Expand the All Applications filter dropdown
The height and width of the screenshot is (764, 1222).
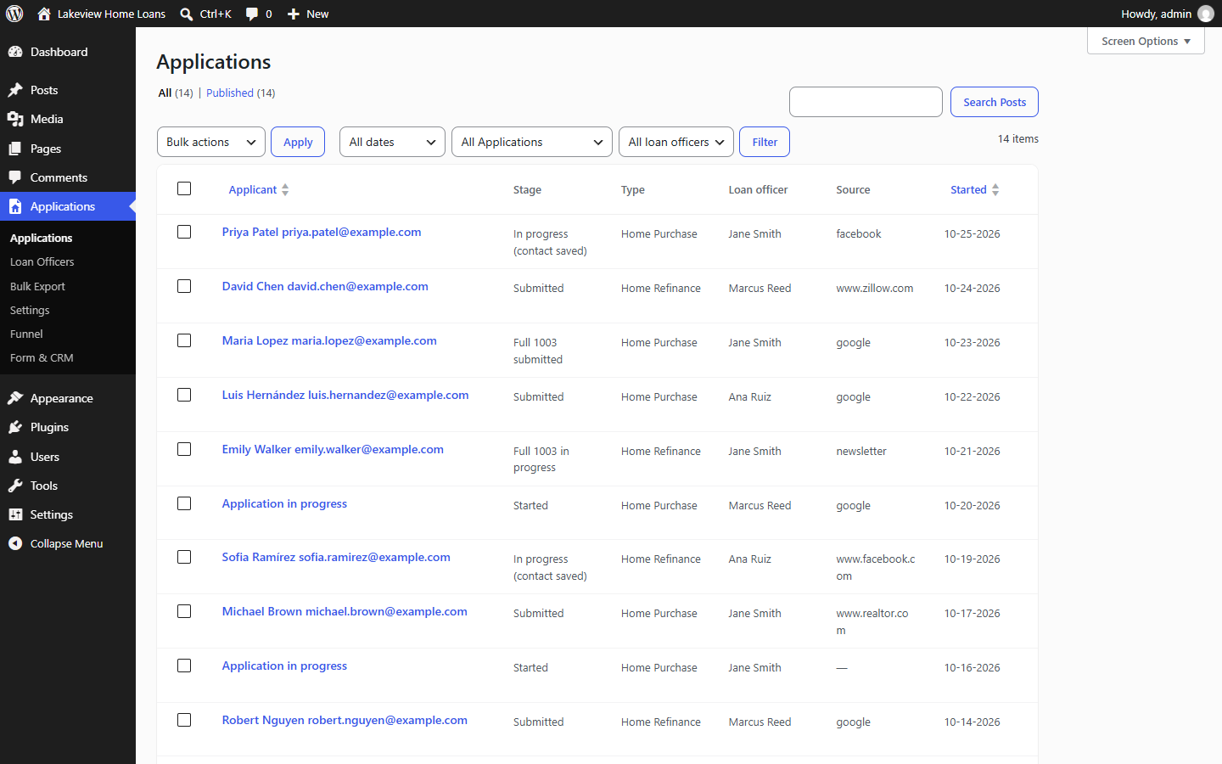click(532, 142)
